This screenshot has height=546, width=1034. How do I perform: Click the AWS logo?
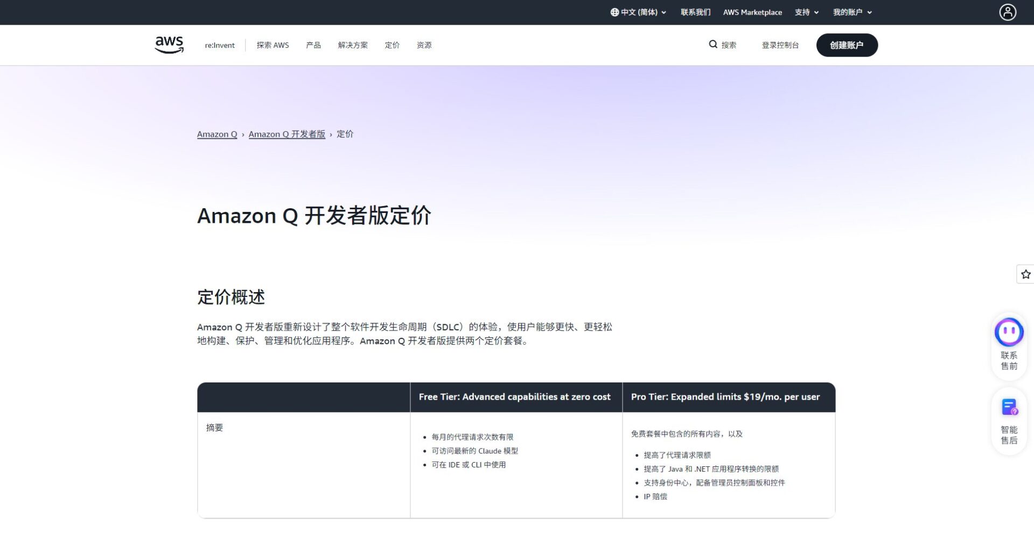click(169, 45)
